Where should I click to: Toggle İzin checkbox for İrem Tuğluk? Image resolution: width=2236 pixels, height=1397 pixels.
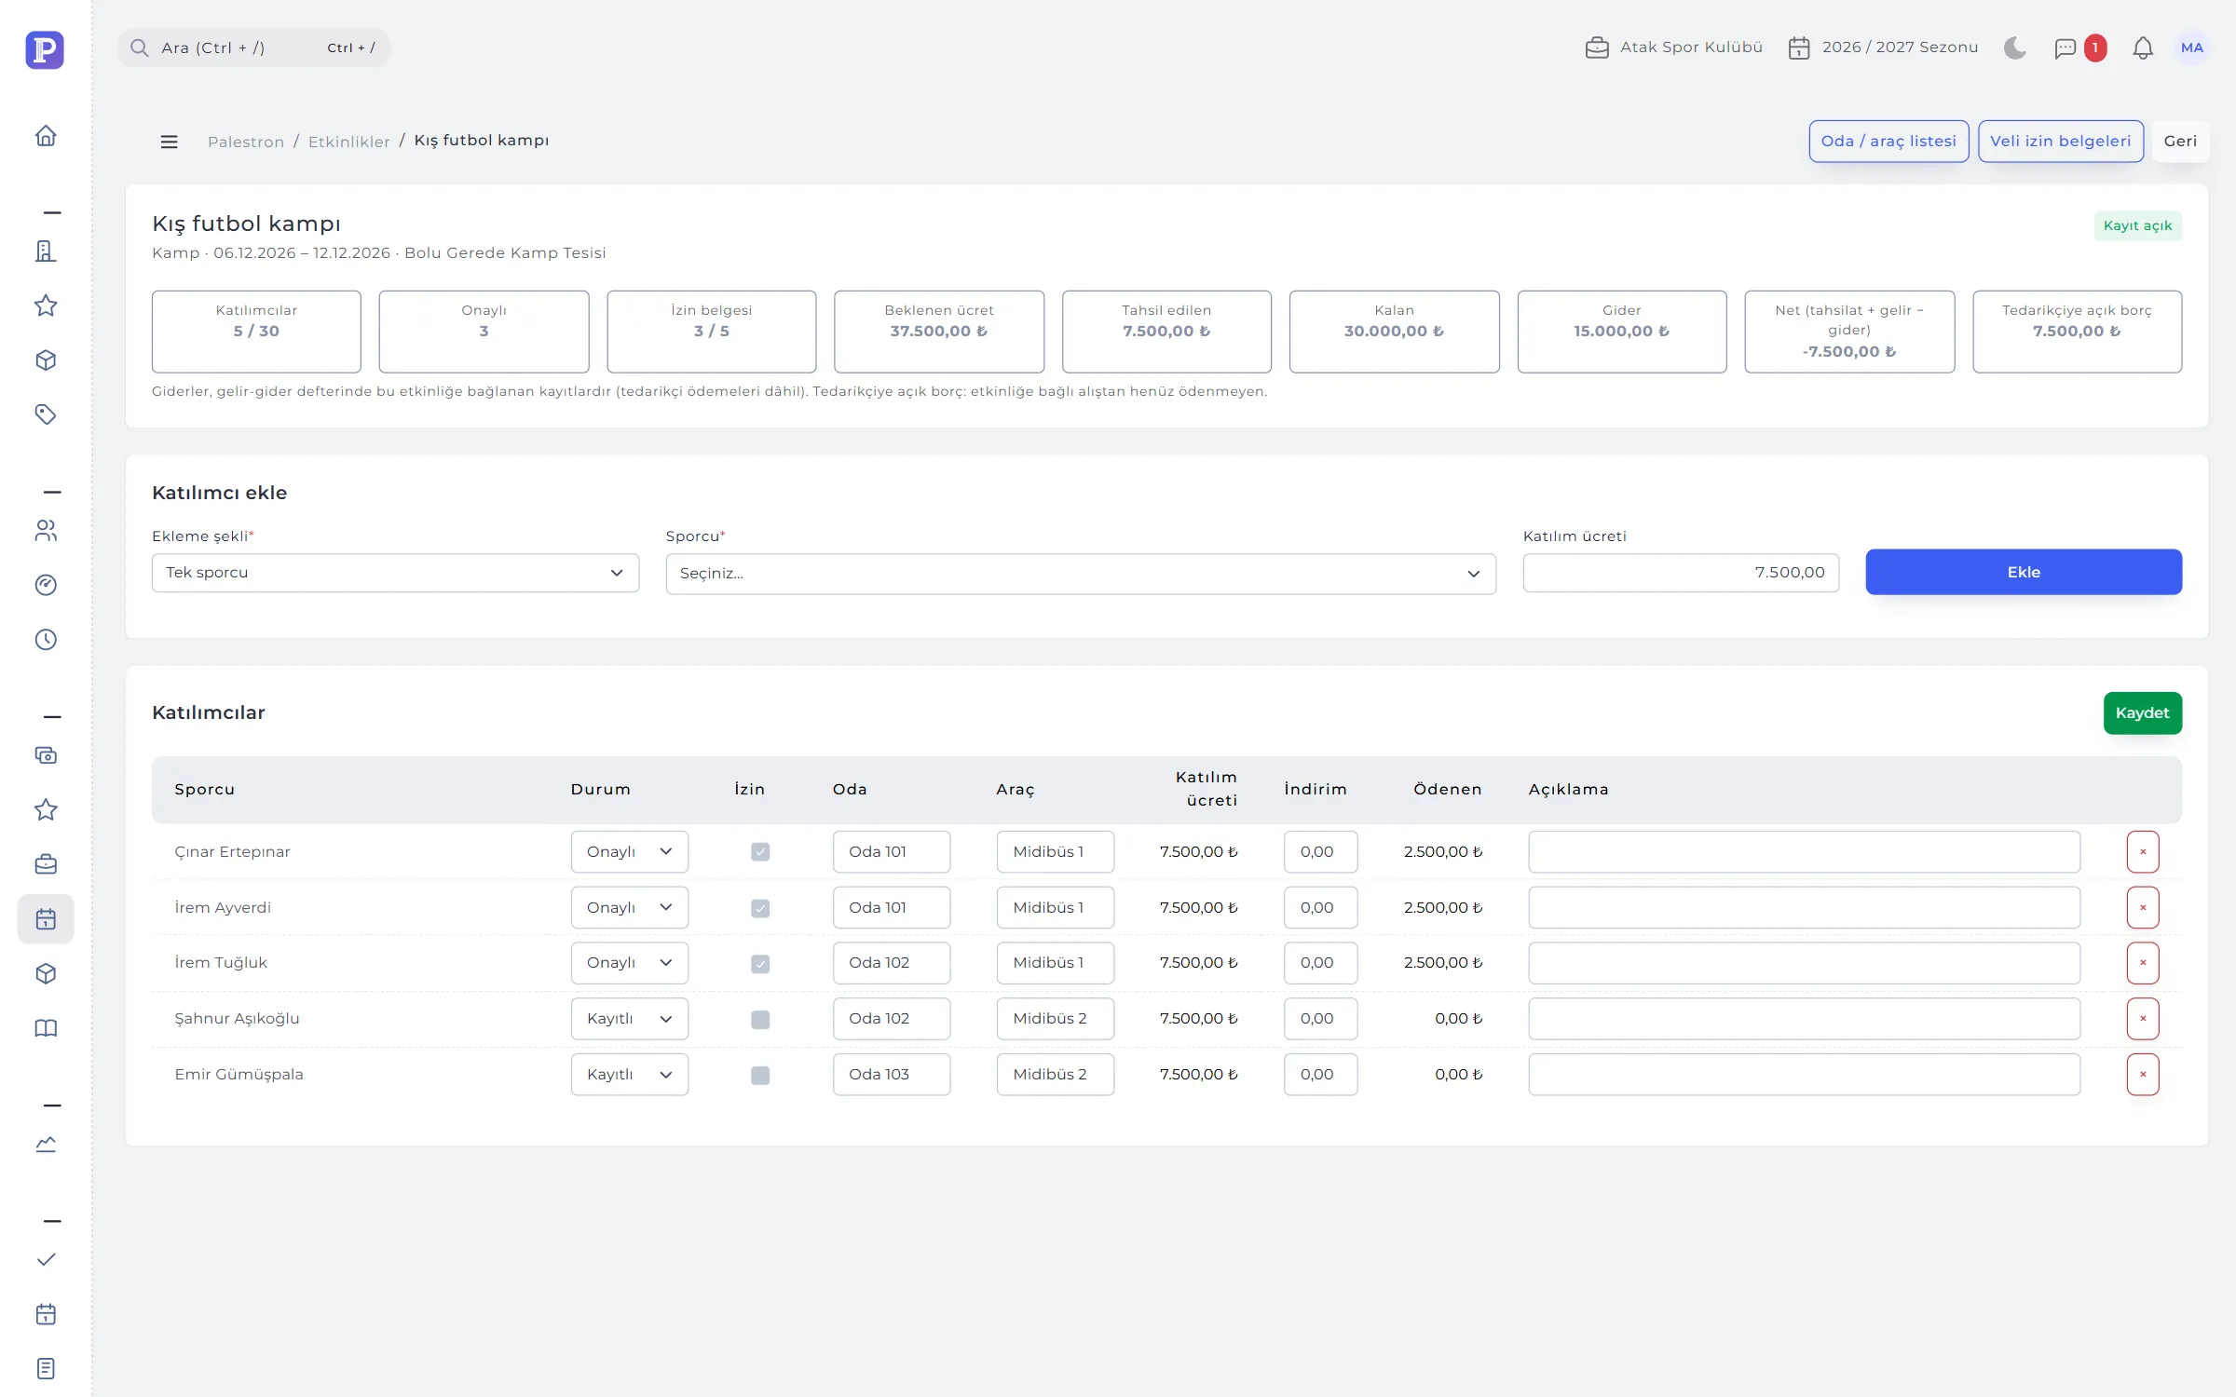tap(760, 964)
